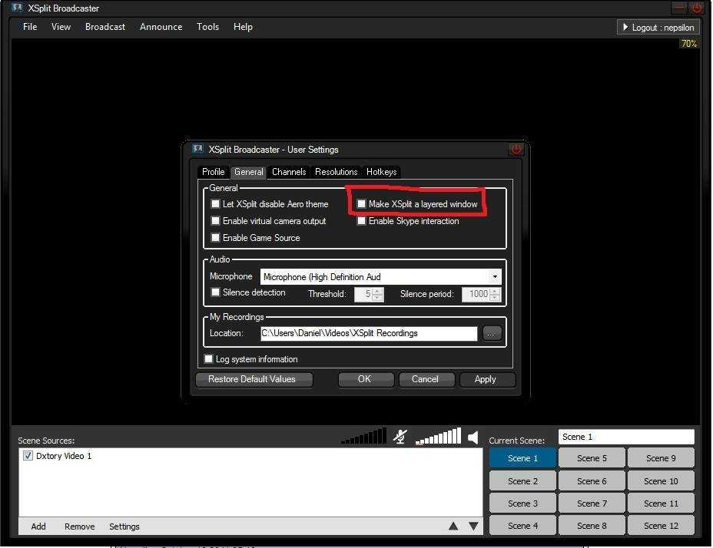Open the Announce menu

161,27
